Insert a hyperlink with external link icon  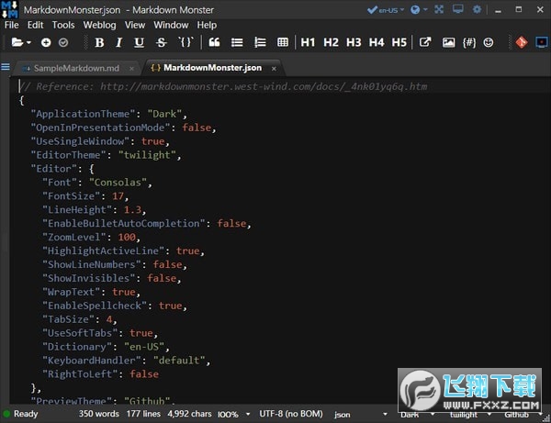pos(425,42)
